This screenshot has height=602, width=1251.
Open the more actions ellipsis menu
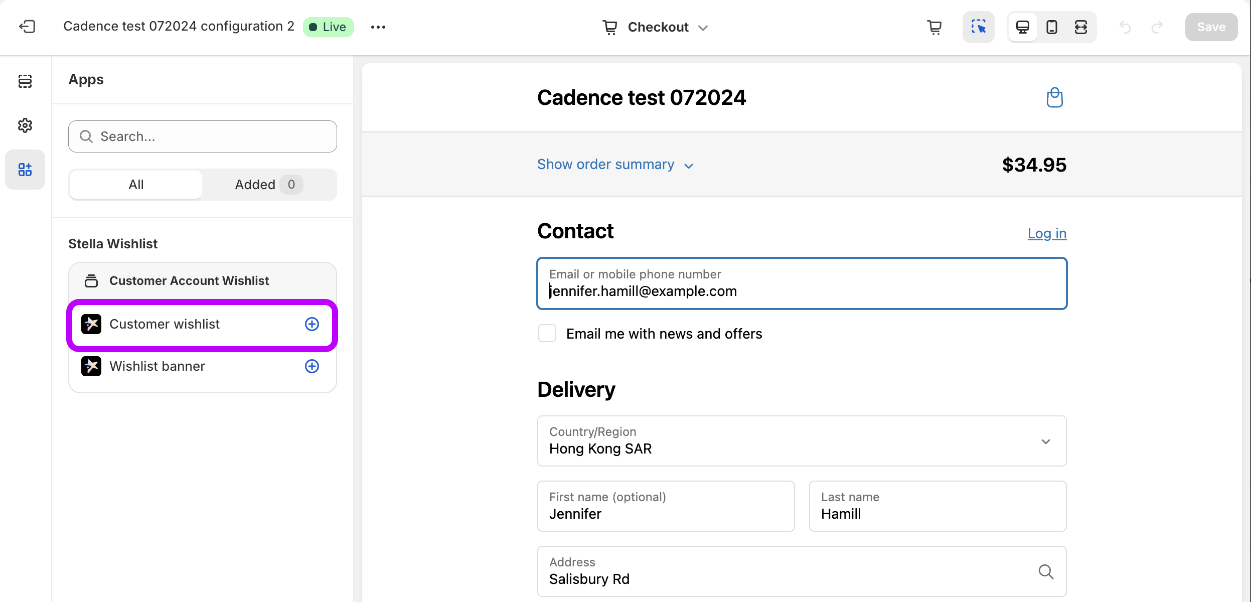click(378, 27)
